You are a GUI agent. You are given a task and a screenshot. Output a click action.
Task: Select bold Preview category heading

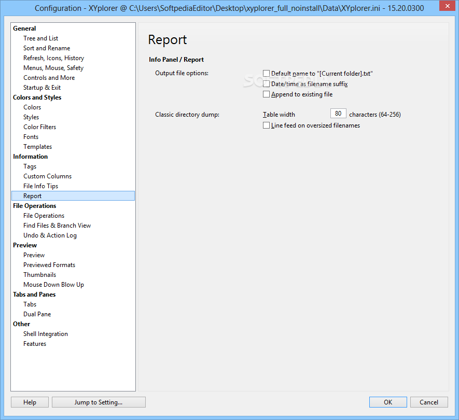tap(25, 245)
